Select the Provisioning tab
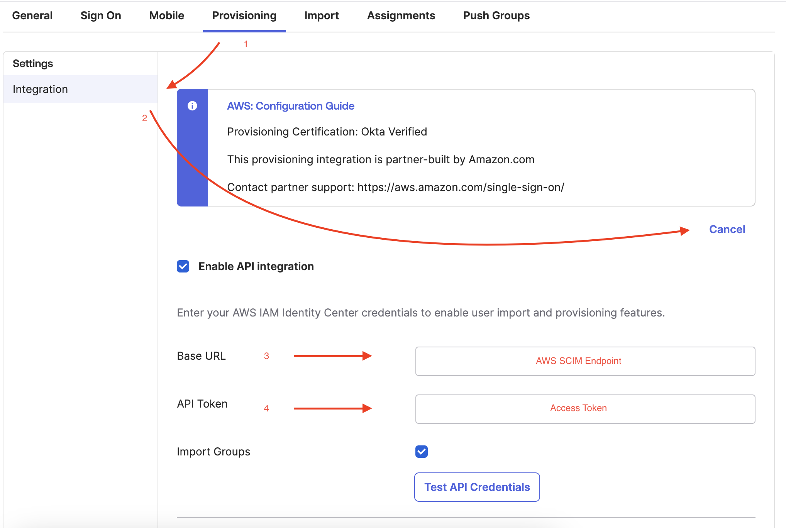 (x=244, y=15)
